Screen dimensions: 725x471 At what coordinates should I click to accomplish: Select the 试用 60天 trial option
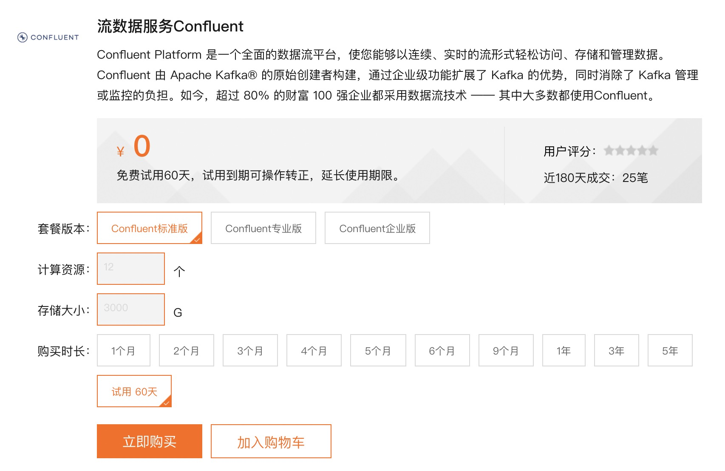click(134, 391)
